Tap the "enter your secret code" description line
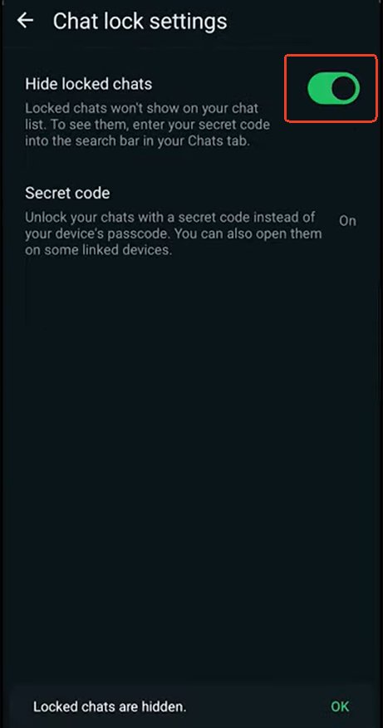 coord(149,125)
